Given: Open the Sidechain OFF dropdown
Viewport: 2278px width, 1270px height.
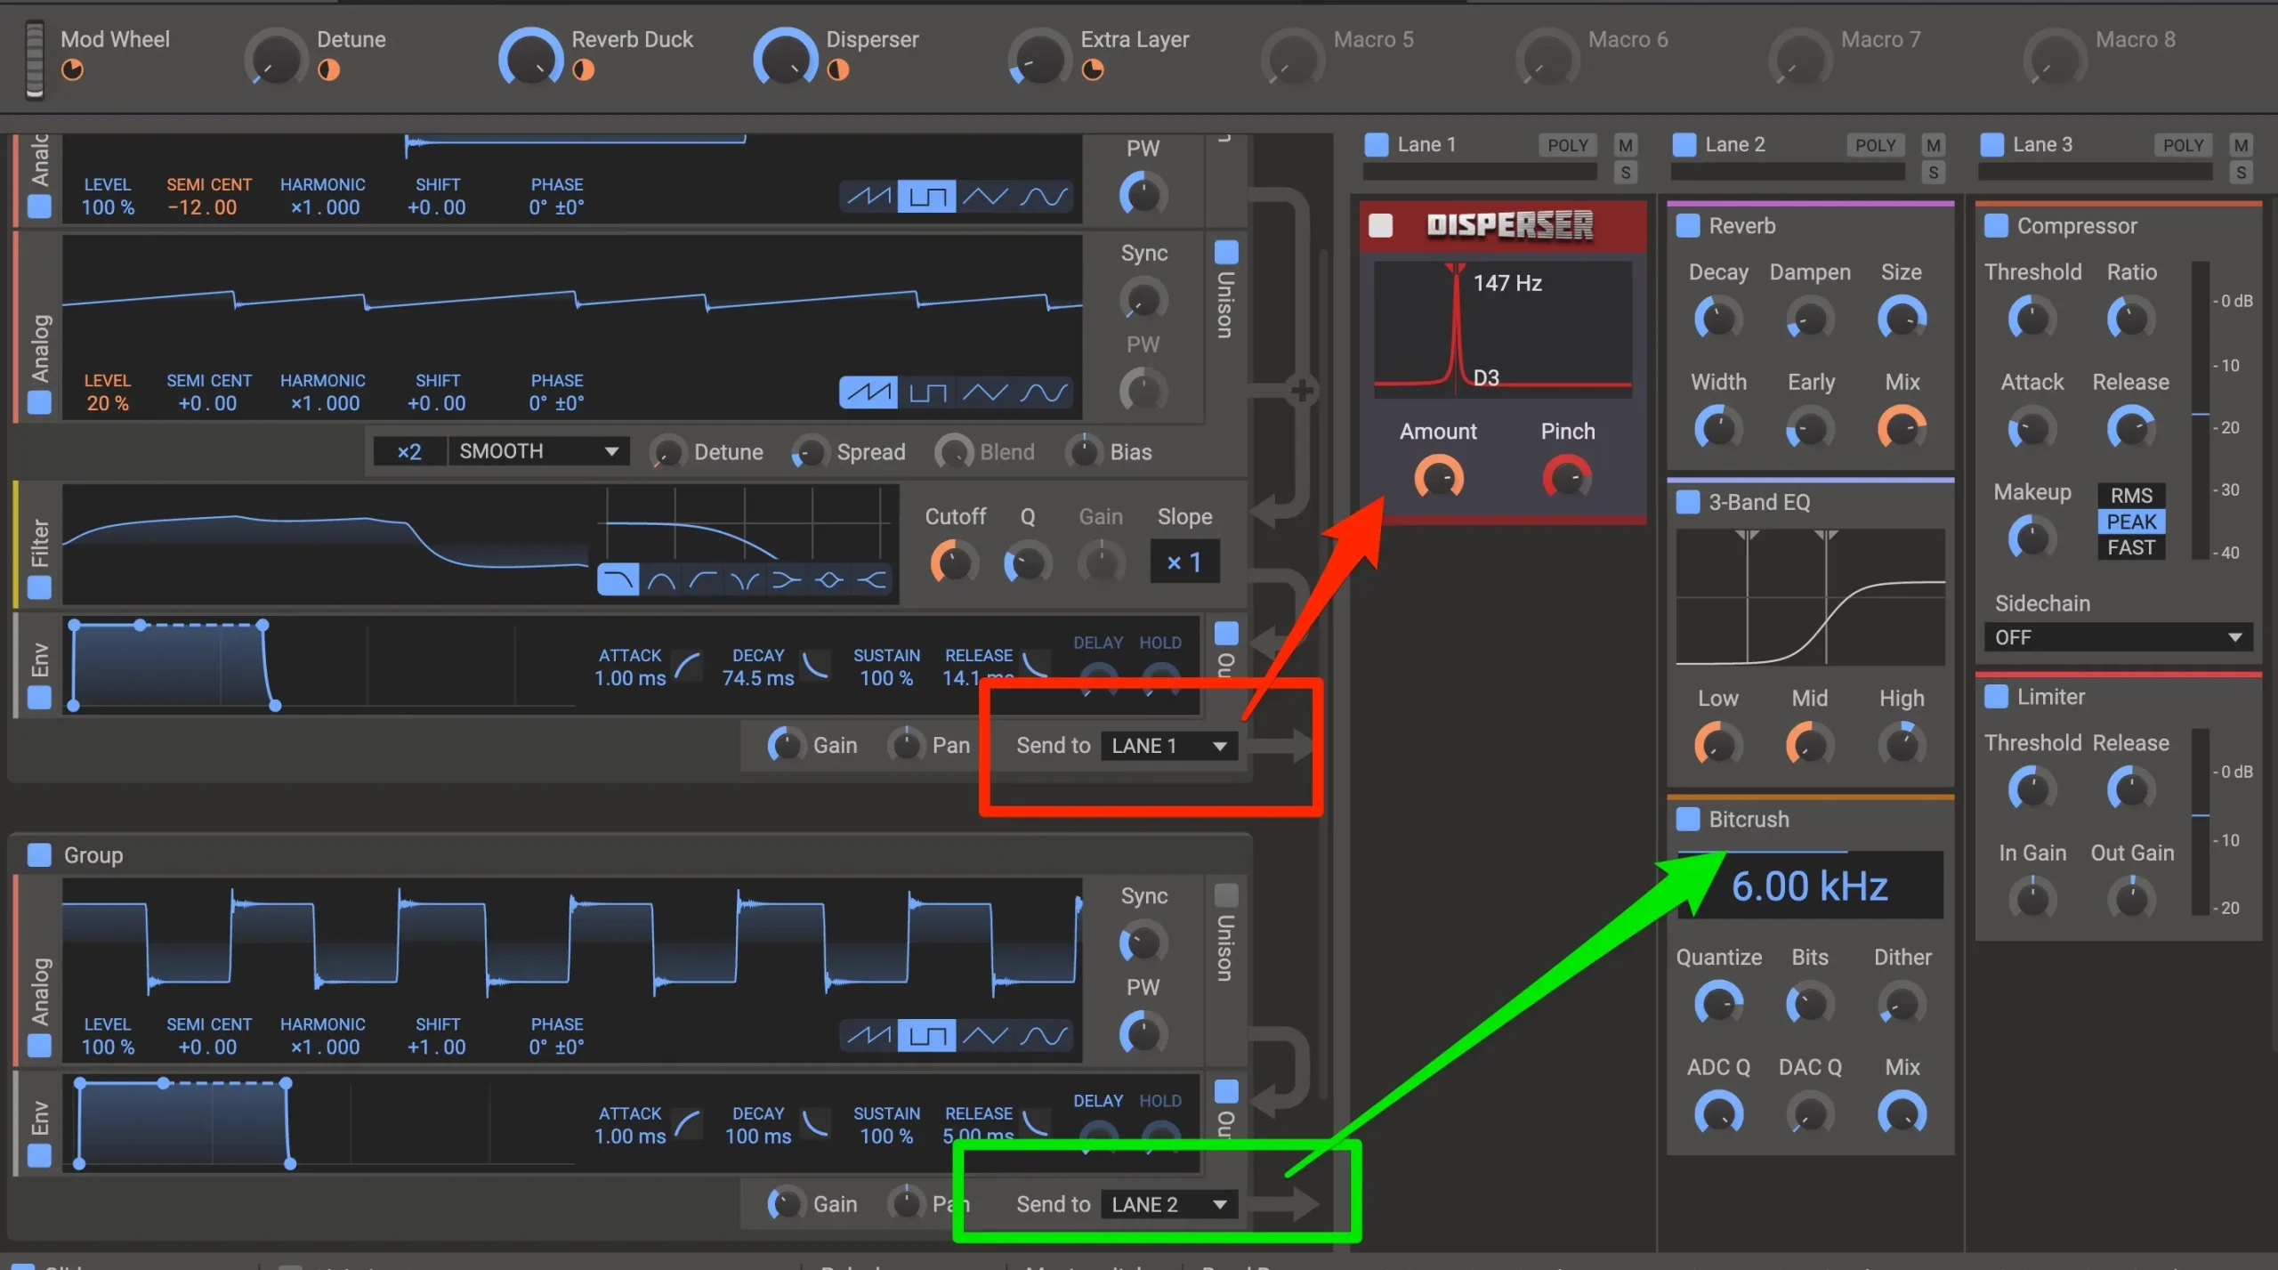Looking at the screenshot, I should pyautogui.click(x=2117, y=637).
